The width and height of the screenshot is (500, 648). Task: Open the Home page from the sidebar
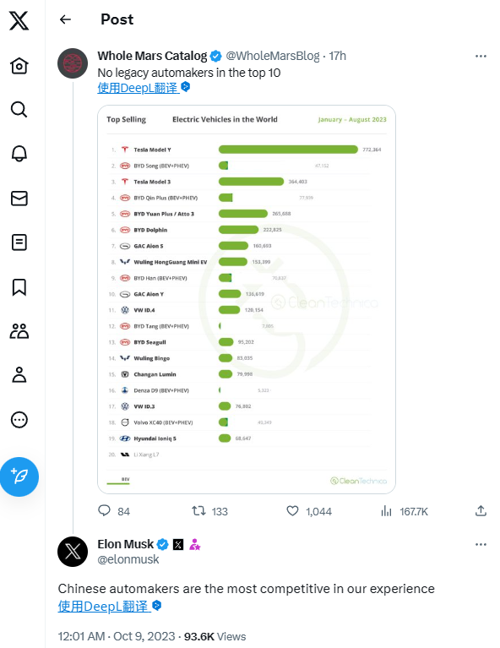click(x=19, y=65)
